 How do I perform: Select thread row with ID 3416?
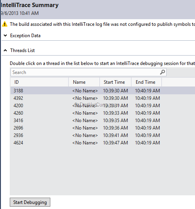103,121
